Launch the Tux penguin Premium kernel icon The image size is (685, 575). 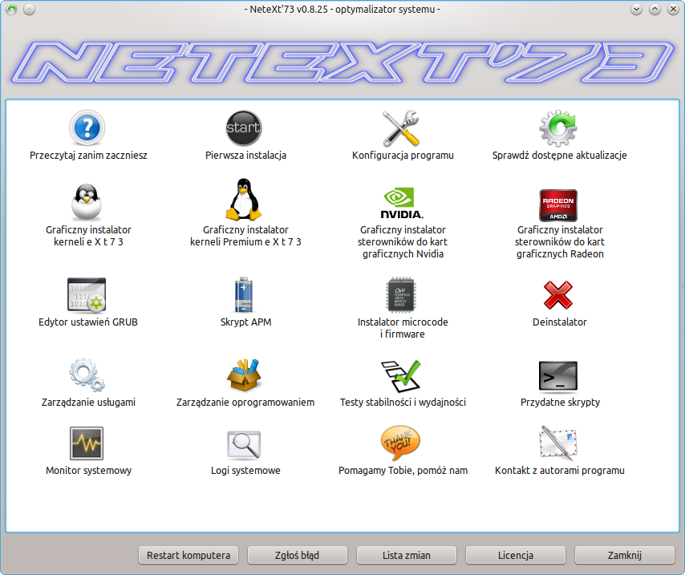pos(244,199)
